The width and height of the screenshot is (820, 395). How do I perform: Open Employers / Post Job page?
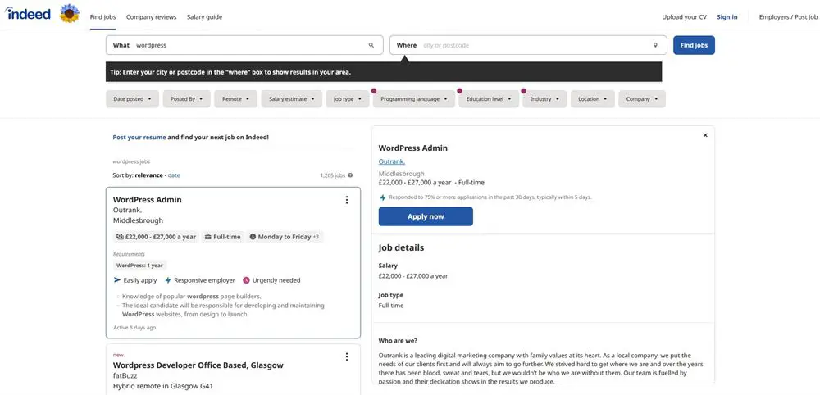point(788,16)
